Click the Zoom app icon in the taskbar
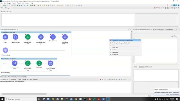This screenshot has height=101, width=180. click(103, 99)
